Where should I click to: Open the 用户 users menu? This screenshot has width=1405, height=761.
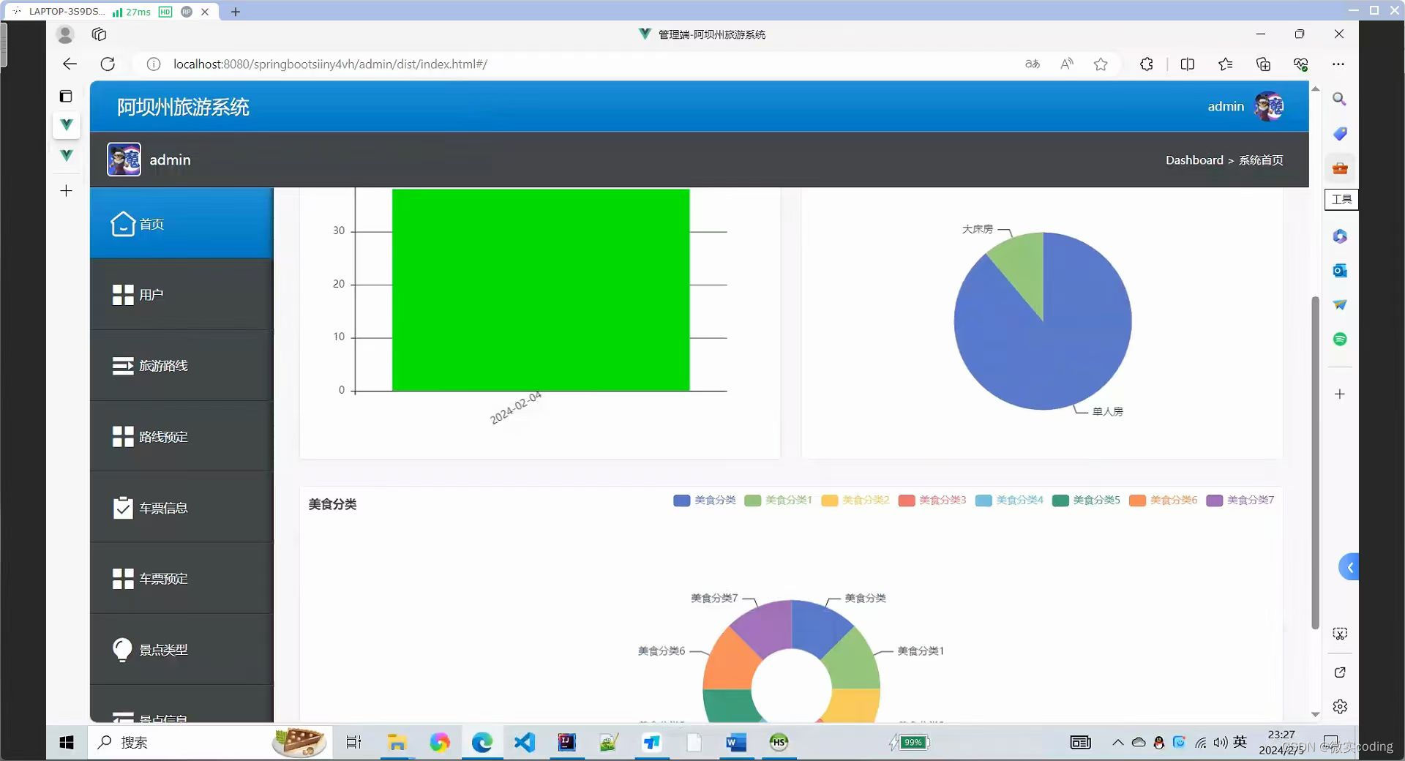[x=151, y=295]
